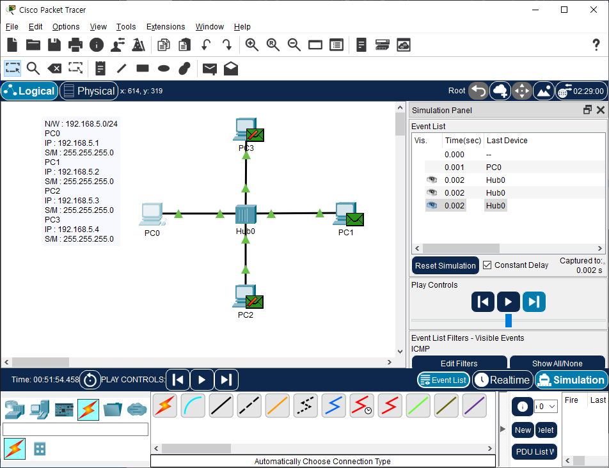Click Reset Simulation button

coord(445,265)
